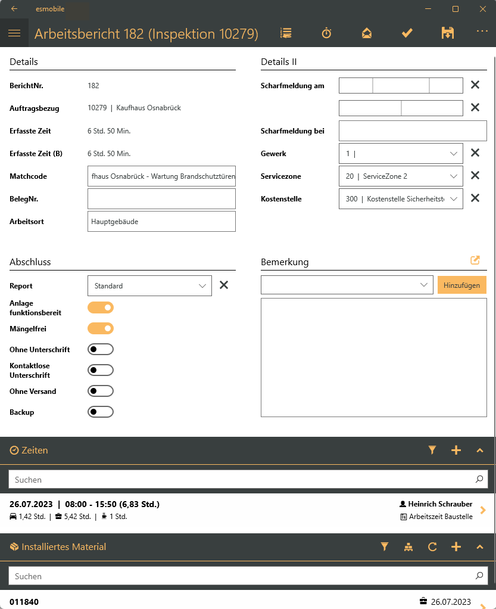
Task: Turn on the Backup switch
Action: (x=101, y=412)
